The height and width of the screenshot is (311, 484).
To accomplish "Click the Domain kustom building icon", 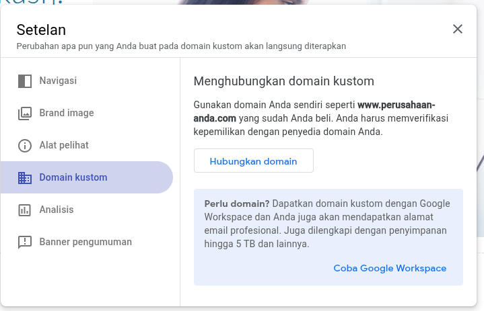I will point(25,178).
